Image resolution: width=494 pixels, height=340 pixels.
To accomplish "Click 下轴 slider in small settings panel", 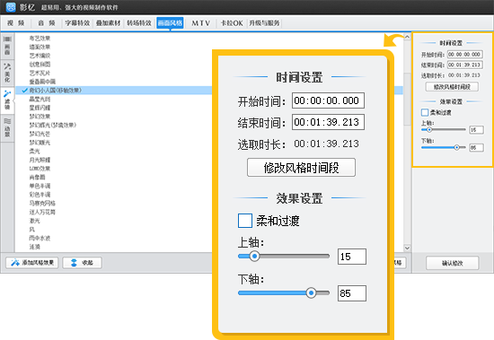I will click(444, 147).
